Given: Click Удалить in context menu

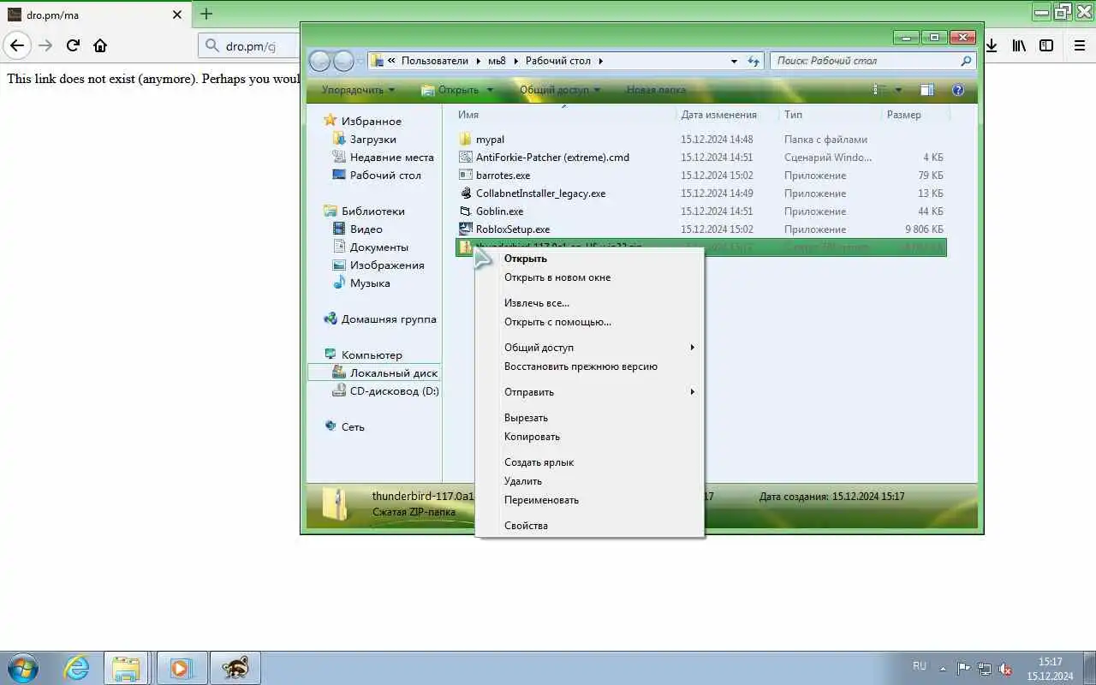Looking at the screenshot, I should pos(522,481).
